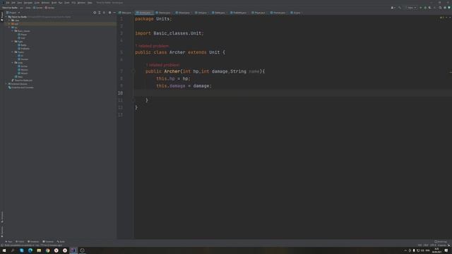The width and height of the screenshot is (452, 254).
Task: Collapse the src folder
Action: pyautogui.click(x=9, y=28)
